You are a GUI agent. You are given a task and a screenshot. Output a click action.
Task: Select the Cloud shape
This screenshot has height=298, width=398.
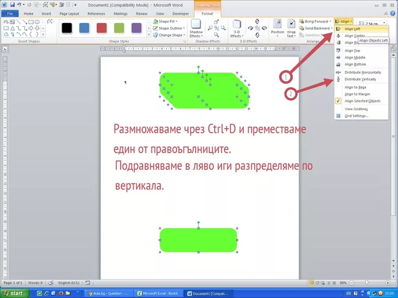(6, 34)
